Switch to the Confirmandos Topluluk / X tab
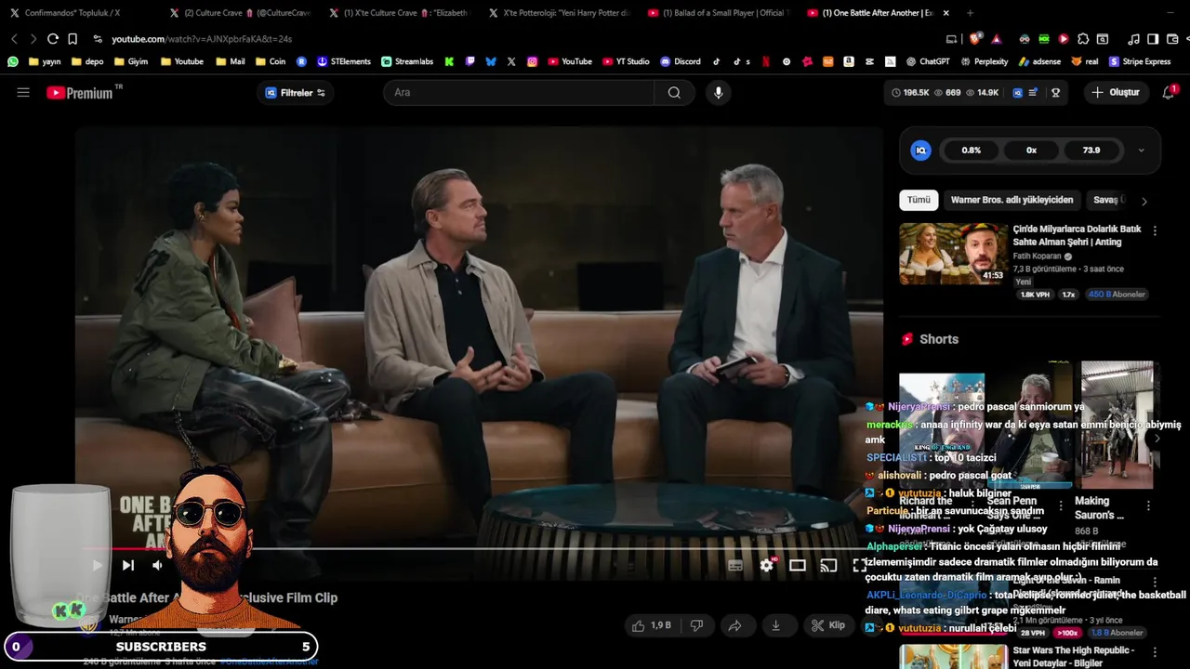1190x669 pixels. click(x=79, y=13)
